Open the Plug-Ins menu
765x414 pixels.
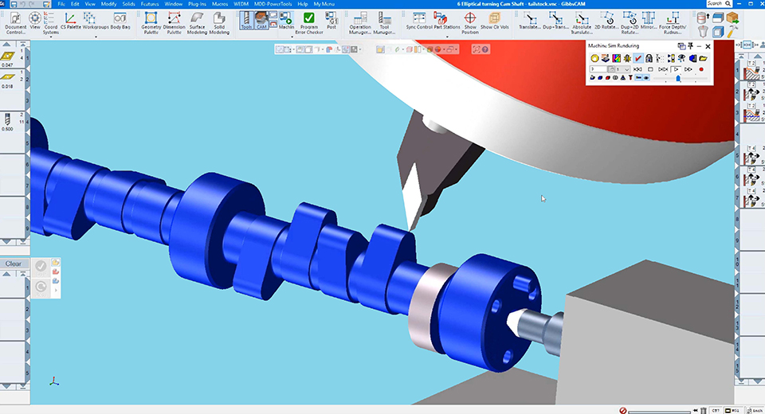coord(197,4)
